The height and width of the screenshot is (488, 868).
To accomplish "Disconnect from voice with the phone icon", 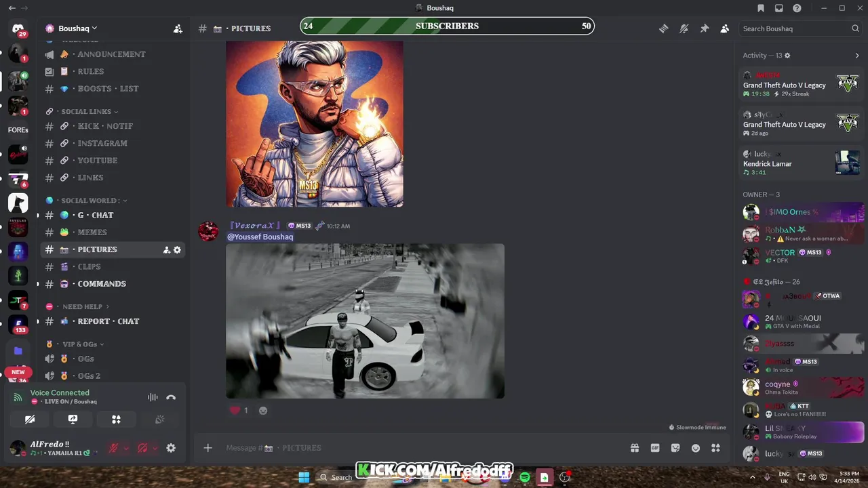I will (x=171, y=398).
